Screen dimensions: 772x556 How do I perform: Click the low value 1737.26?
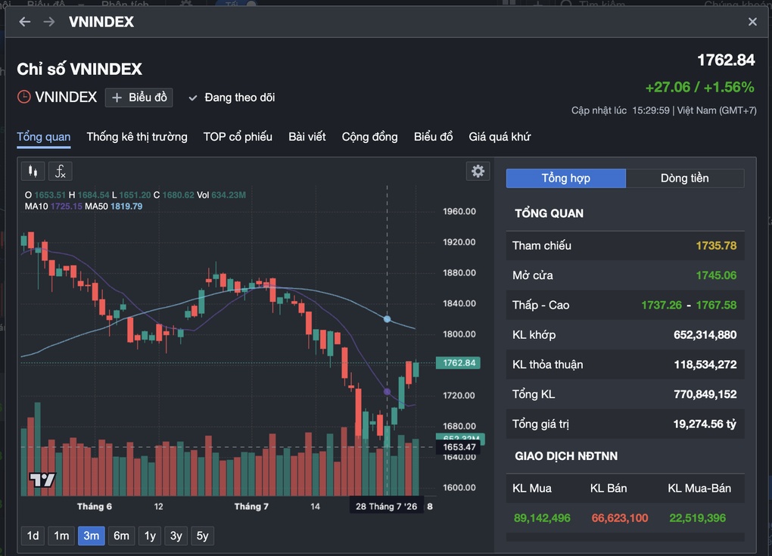661,305
